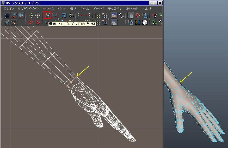Align UVs to minimum U value
Screen dimensions: 228x148
[x=81, y=15]
